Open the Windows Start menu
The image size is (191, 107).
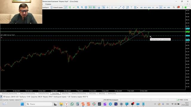pos(22,104)
